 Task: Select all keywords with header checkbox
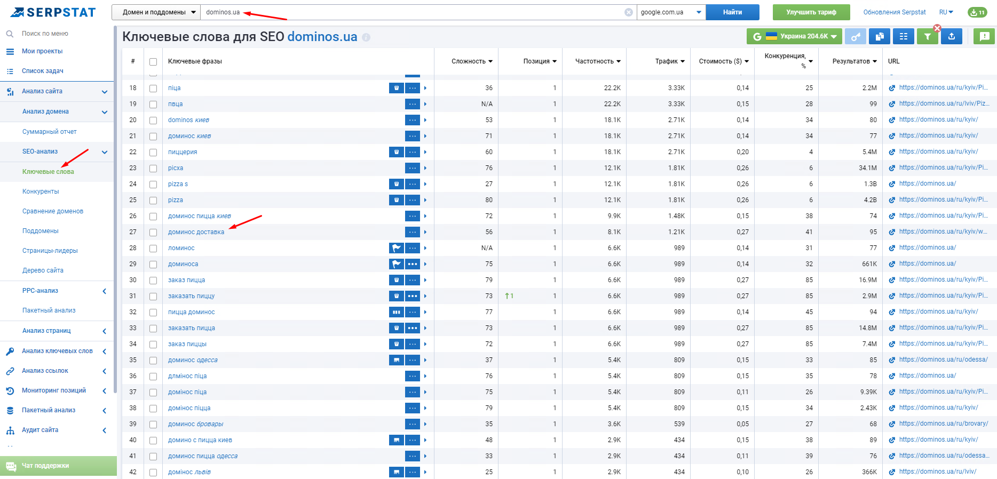point(153,62)
